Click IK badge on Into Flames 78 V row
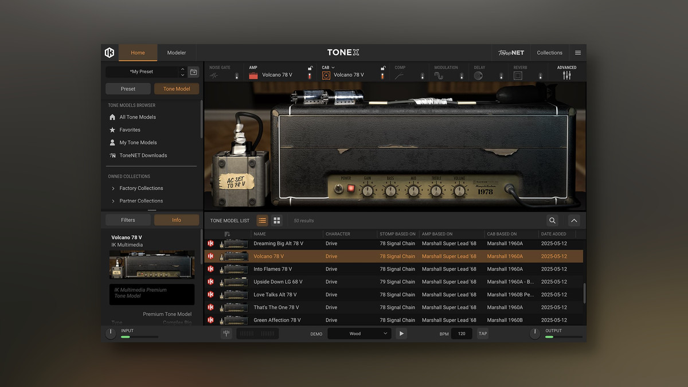This screenshot has height=387, width=688. [210, 269]
